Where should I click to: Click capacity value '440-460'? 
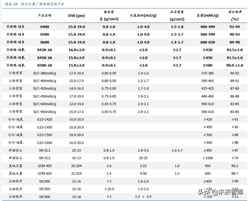(x=208, y=96)
